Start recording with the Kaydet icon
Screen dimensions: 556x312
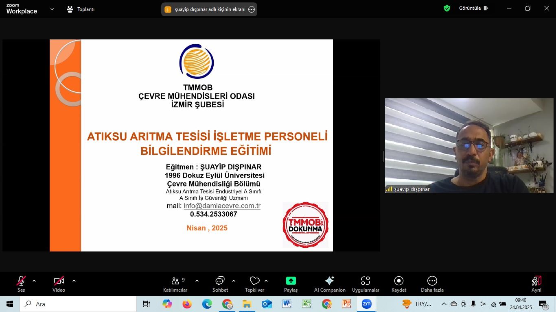398,281
